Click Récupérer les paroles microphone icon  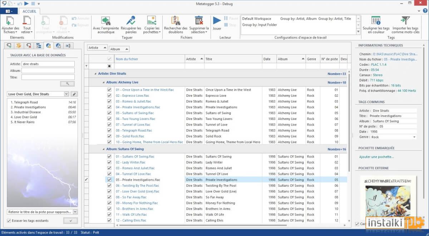[131, 20]
